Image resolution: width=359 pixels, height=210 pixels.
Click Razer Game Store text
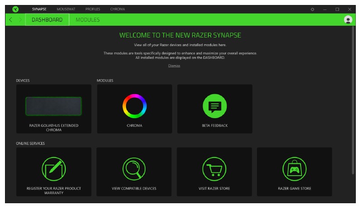[x=295, y=189]
